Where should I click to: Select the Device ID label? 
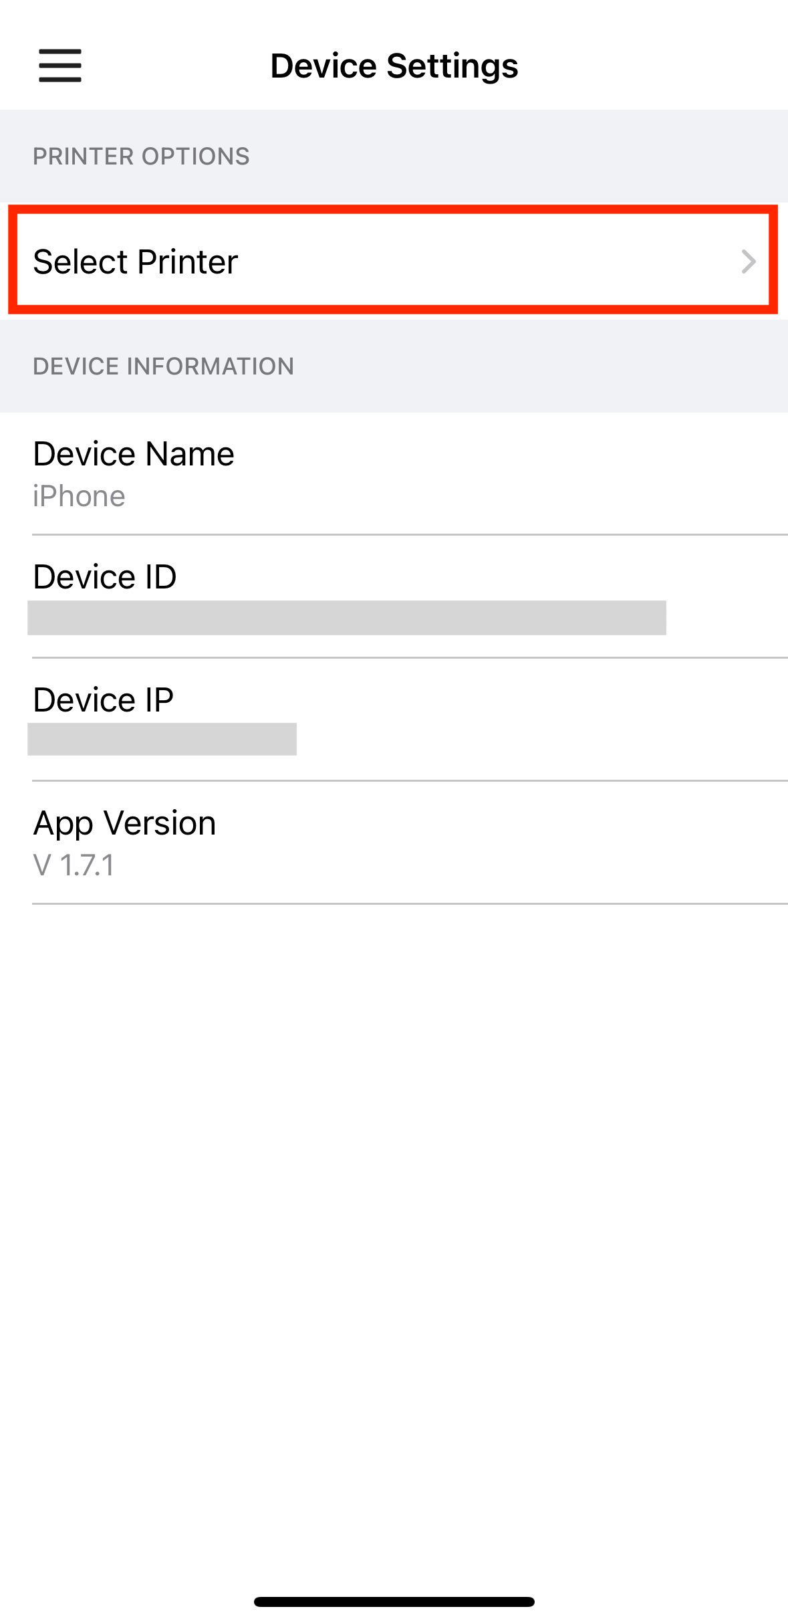pyautogui.click(x=105, y=576)
